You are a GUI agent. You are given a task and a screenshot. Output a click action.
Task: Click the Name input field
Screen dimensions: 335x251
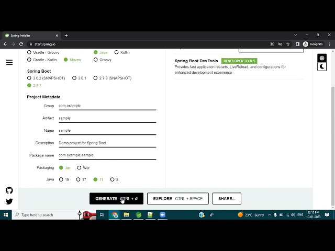pyautogui.click(x=107, y=131)
